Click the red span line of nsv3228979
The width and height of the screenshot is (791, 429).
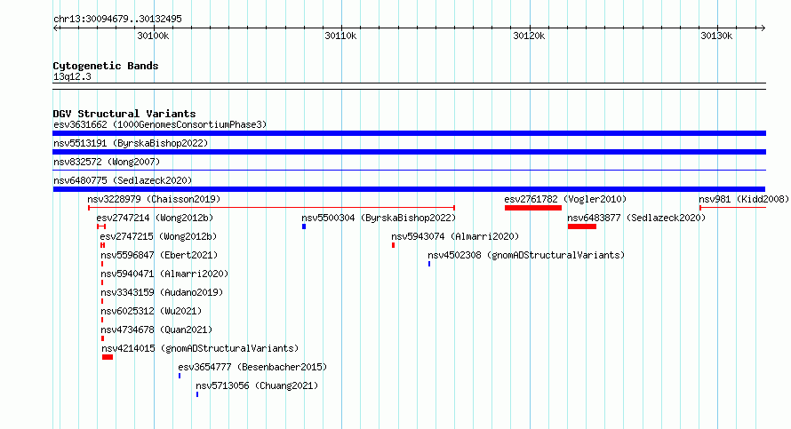[271, 208]
